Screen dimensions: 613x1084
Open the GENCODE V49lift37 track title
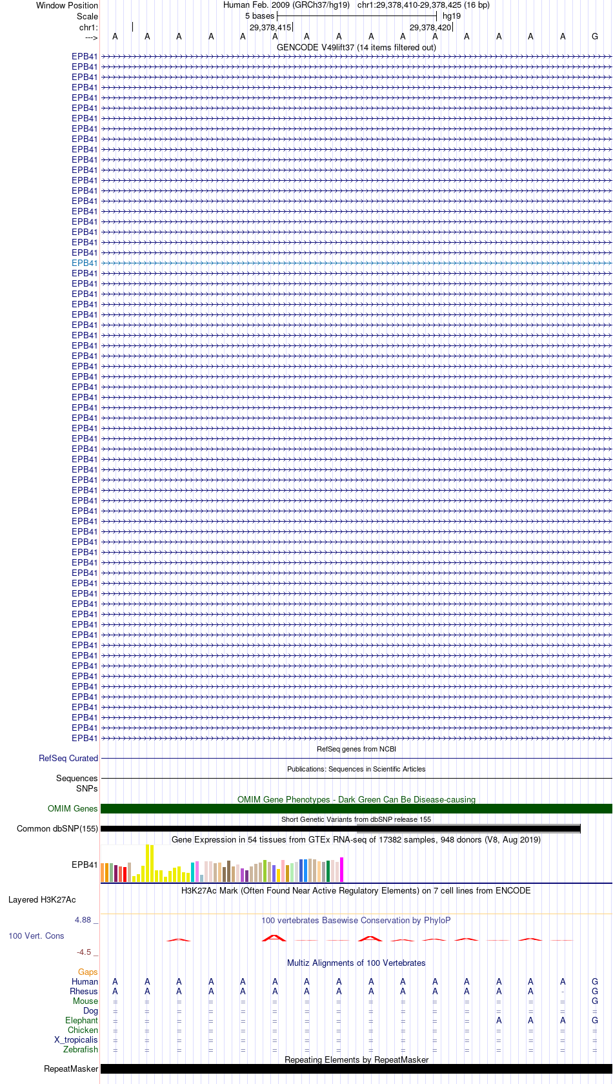[356, 47]
